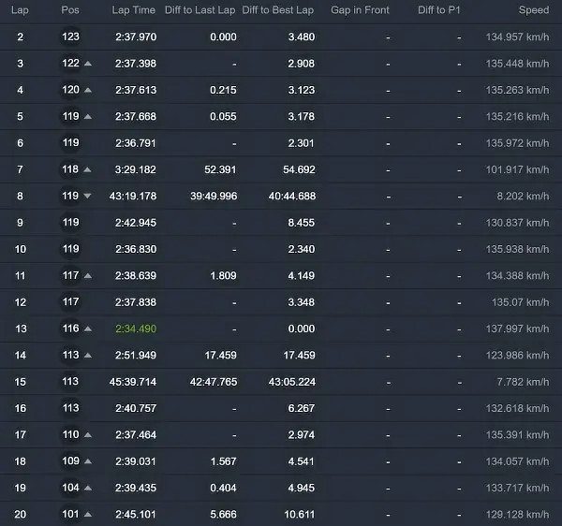The image size is (562, 526).
Task: Click the Diff to Last Lap header
Action: [x=202, y=10]
